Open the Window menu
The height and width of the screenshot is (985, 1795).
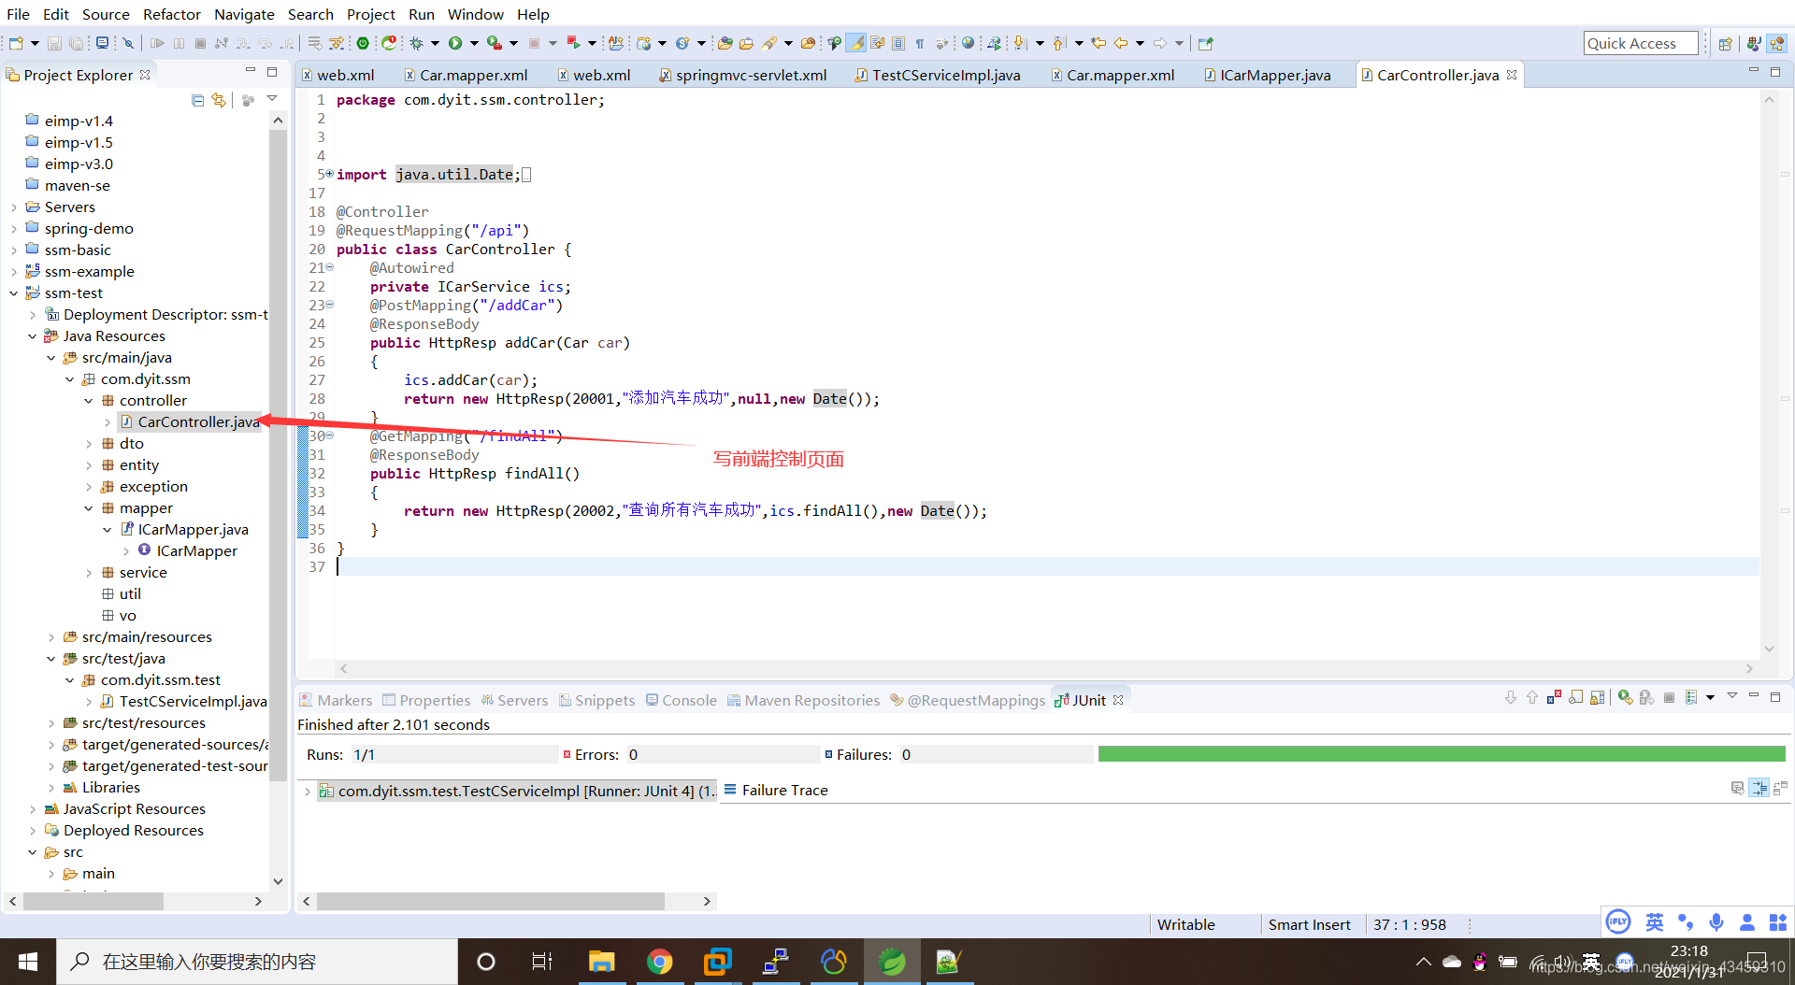point(475,14)
